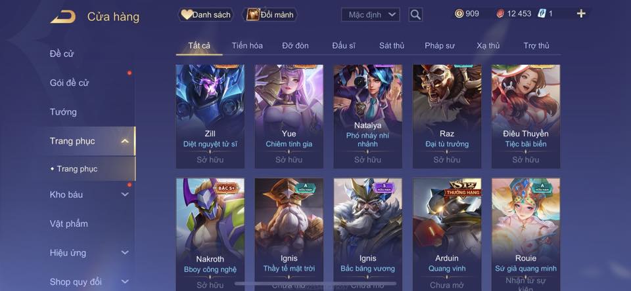Select the Pháp sư tab
Viewport: 631px width, 291px height.
click(x=440, y=46)
